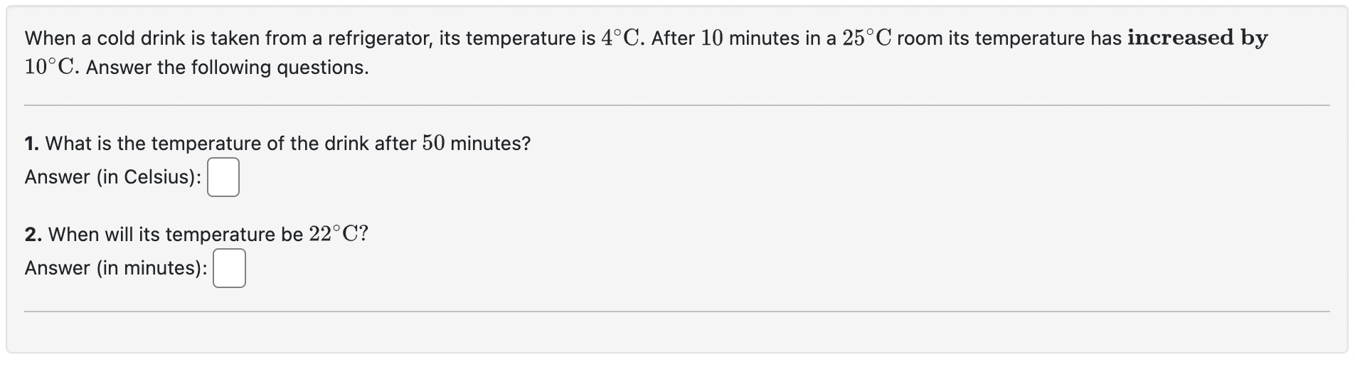This screenshot has height=367, width=1355.
Task: Click the bold '2.' question number
Action: [33, 234]
